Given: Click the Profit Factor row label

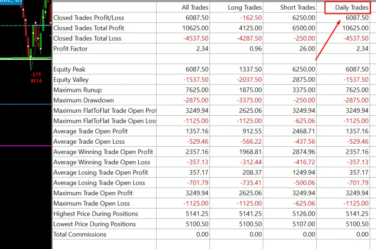Looking at the screenshot, I should pyautogui.click(x=70, y=48).
